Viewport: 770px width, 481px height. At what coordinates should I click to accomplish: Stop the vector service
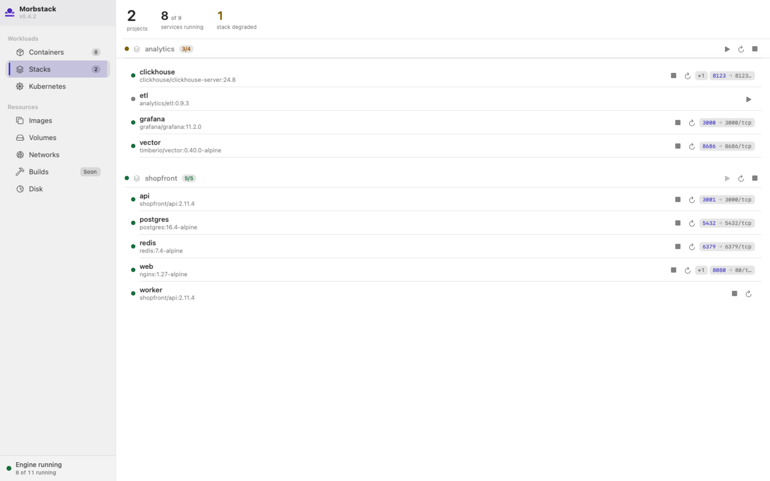pos(678,146)
